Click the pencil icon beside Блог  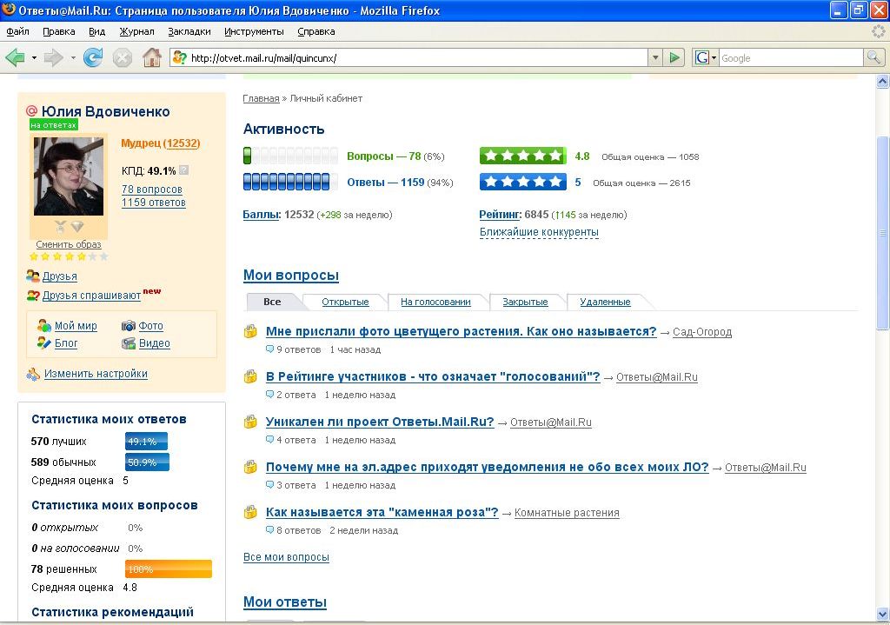tap(44, 342)
